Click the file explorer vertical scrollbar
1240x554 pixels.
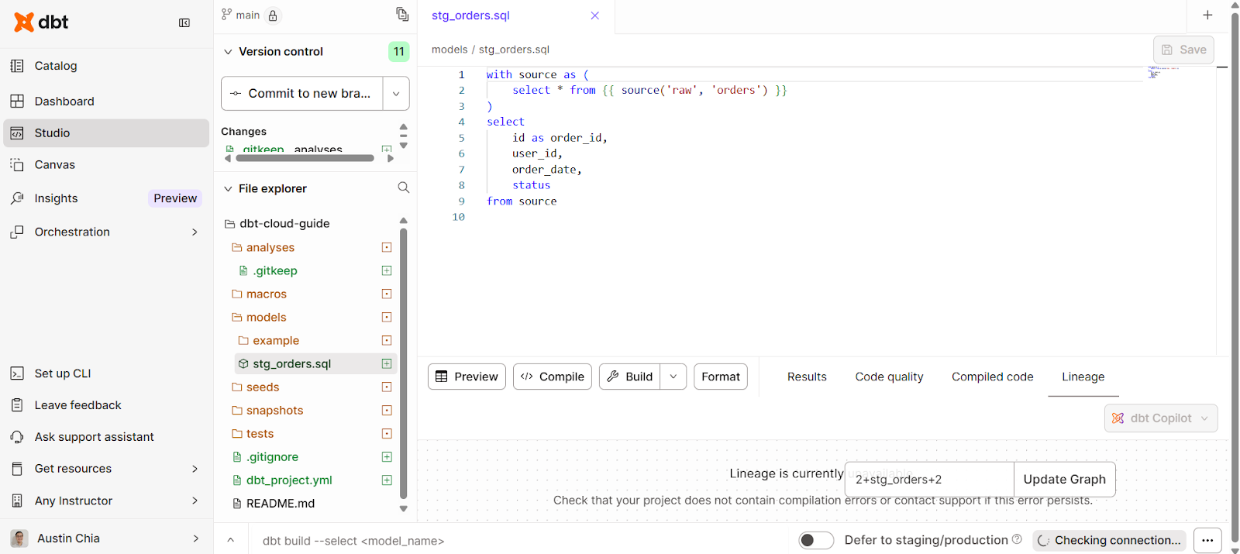403,364
